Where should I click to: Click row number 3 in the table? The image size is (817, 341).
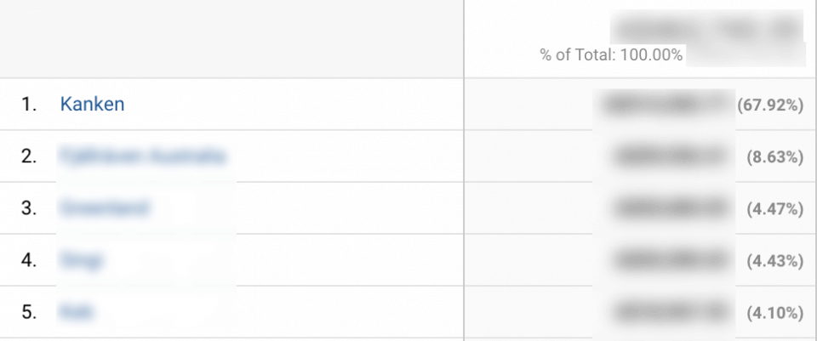click(29, 208)
